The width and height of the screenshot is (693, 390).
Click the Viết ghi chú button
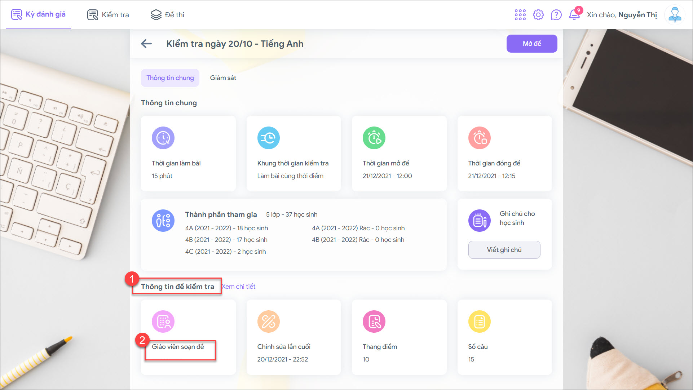tap(504, 250)
